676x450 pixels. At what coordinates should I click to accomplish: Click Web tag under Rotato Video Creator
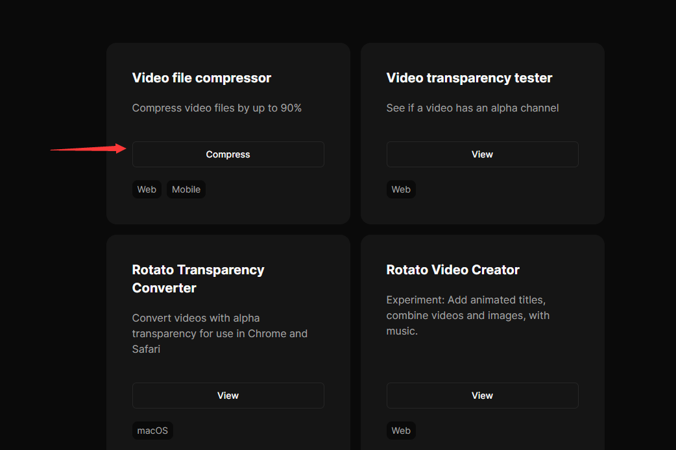(x=401, y=431)
